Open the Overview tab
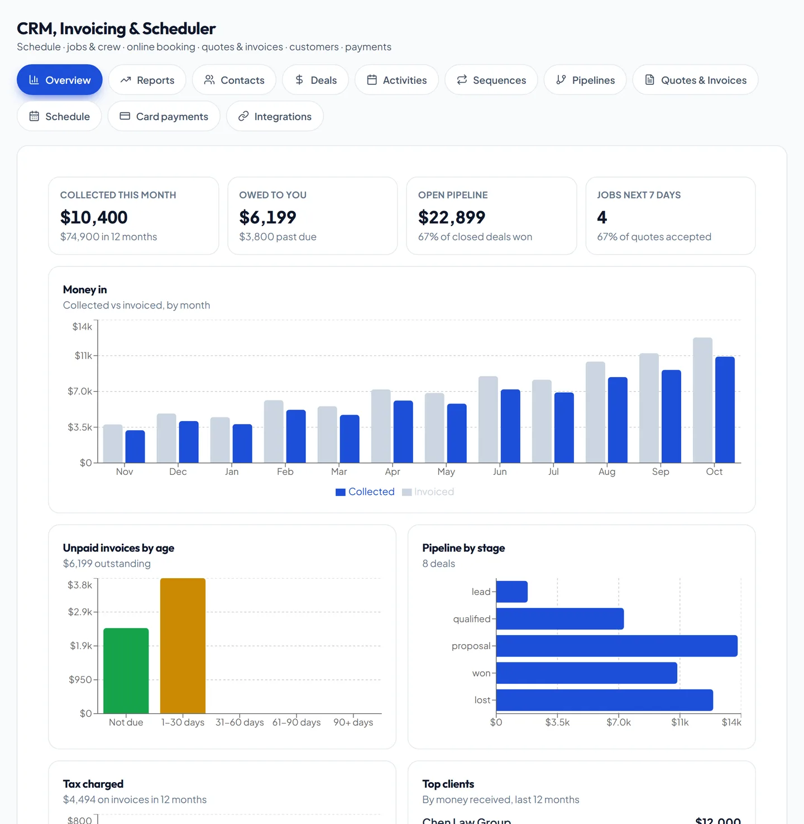The height and width of the screenshot is (824, 804). pyautogui.click(x=60, y=80)
